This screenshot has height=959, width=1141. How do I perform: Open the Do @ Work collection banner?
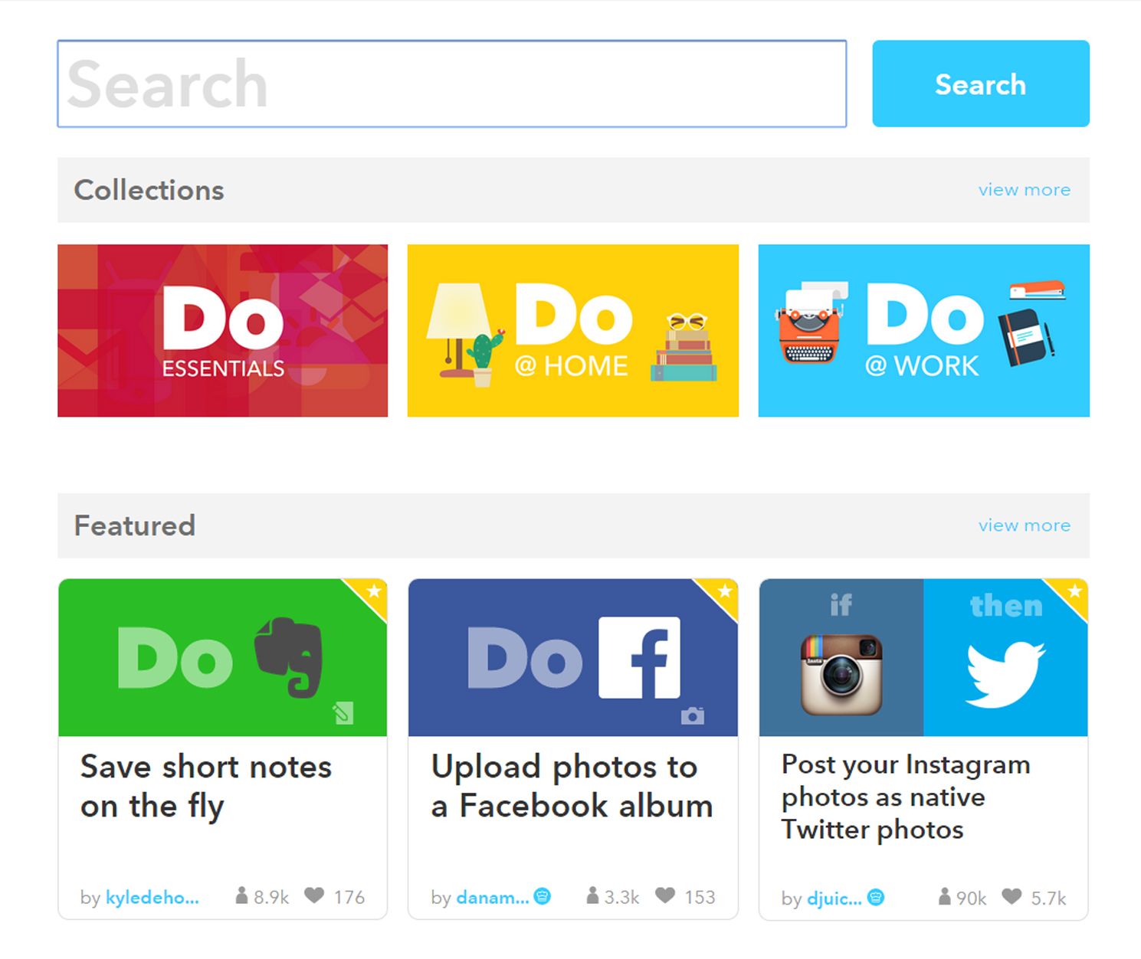click(924, 331)
